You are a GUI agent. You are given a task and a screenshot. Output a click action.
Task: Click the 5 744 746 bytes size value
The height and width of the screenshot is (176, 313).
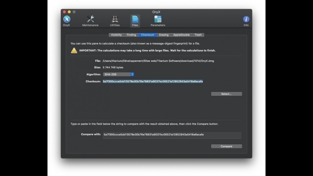click(113, 68)
